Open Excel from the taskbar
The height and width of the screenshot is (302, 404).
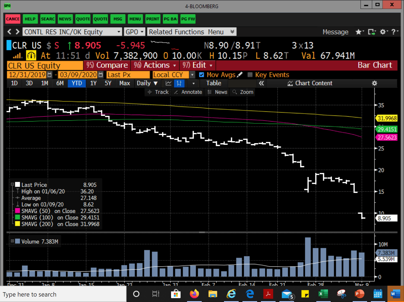click(x=323, y=294)
